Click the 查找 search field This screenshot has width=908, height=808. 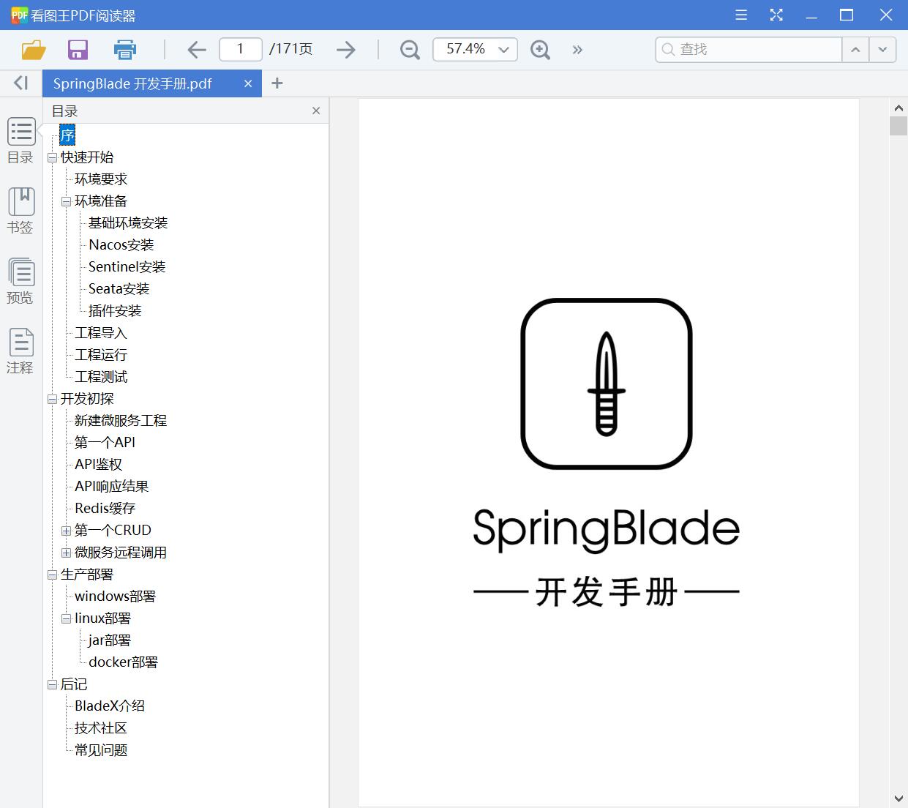click(x=748, y=49)
